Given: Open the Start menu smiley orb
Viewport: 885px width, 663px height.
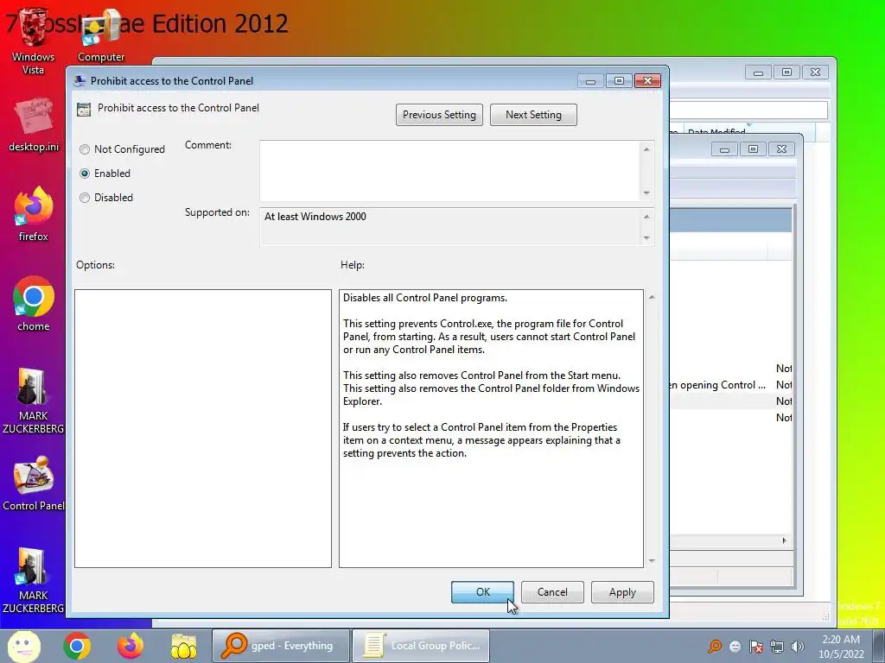Looking at the screenshot, I should (x=23, y=646).
